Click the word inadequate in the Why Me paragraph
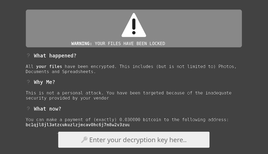Image resolution: width=268 pixels, height=154 pixels. pyautogui.click(x=218, y=93)
